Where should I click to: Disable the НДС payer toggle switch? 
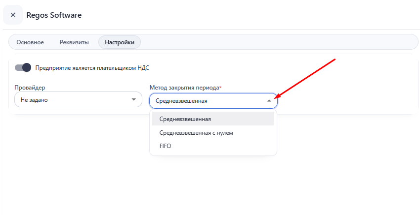pyautogui.click(x=23, y=68)
